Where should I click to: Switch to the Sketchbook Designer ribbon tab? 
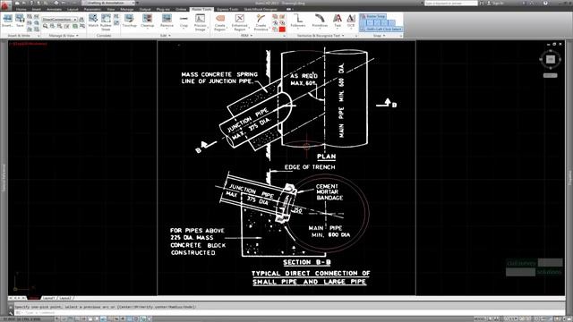click(261, 9)
